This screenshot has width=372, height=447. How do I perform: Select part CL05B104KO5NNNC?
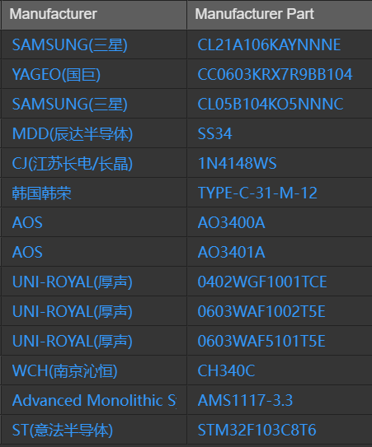click(271, 105)
